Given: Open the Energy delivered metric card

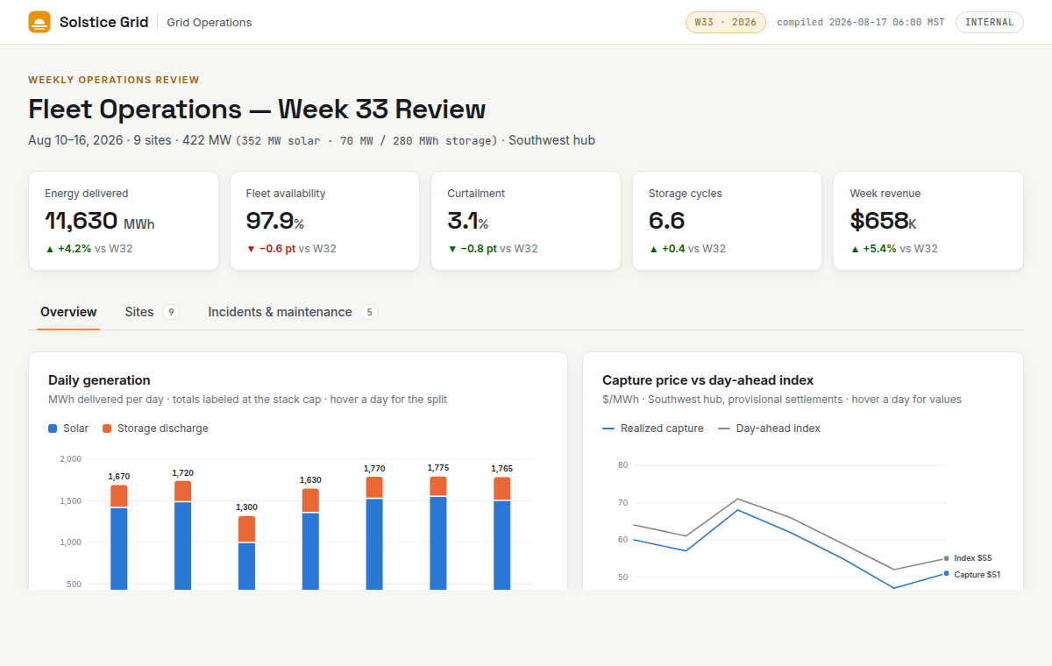Looking at the screenshot, I should [x=124, y=221].
